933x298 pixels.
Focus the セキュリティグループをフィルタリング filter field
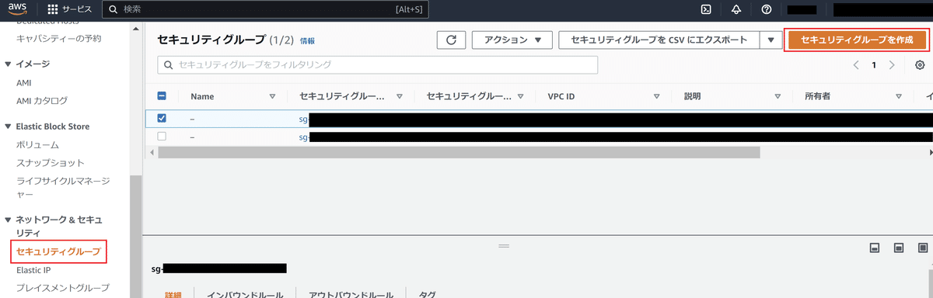click(378, 64)
